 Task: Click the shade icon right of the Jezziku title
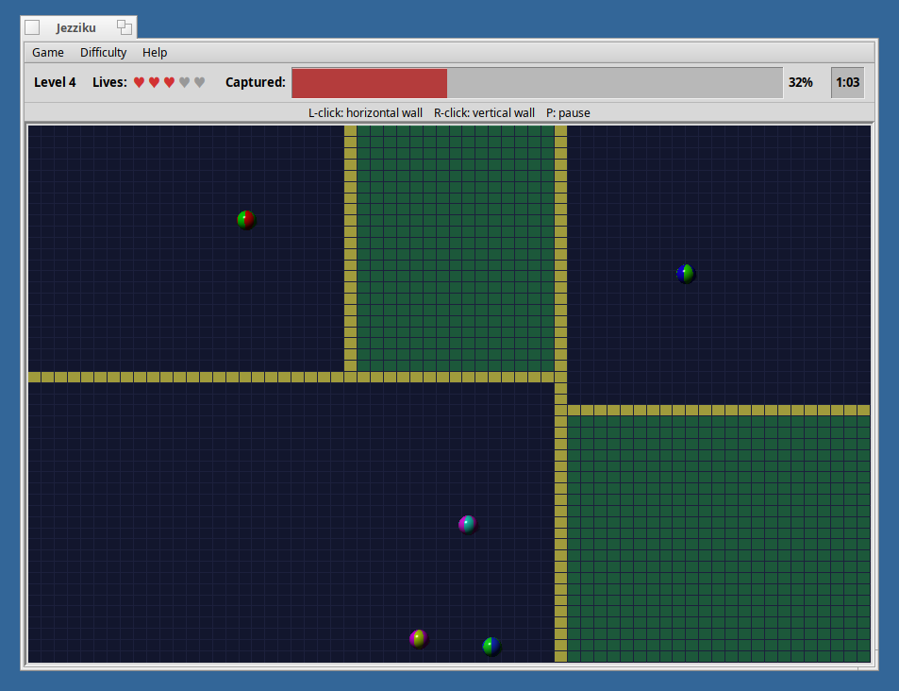pos(124,27)
